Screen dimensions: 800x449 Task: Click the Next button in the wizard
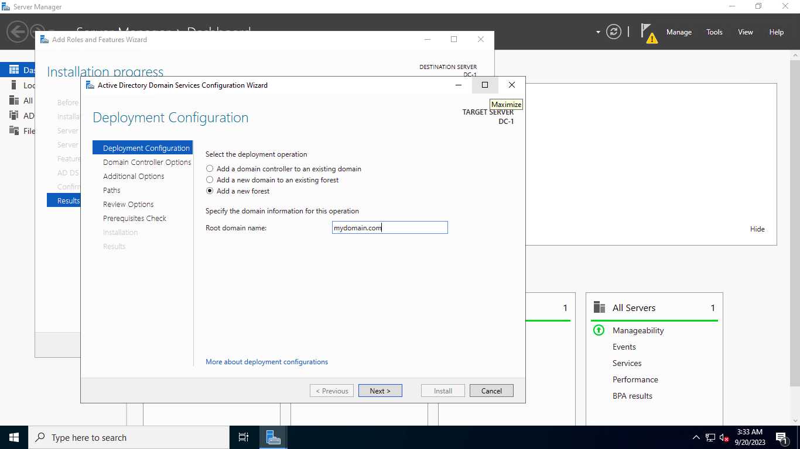380,391
